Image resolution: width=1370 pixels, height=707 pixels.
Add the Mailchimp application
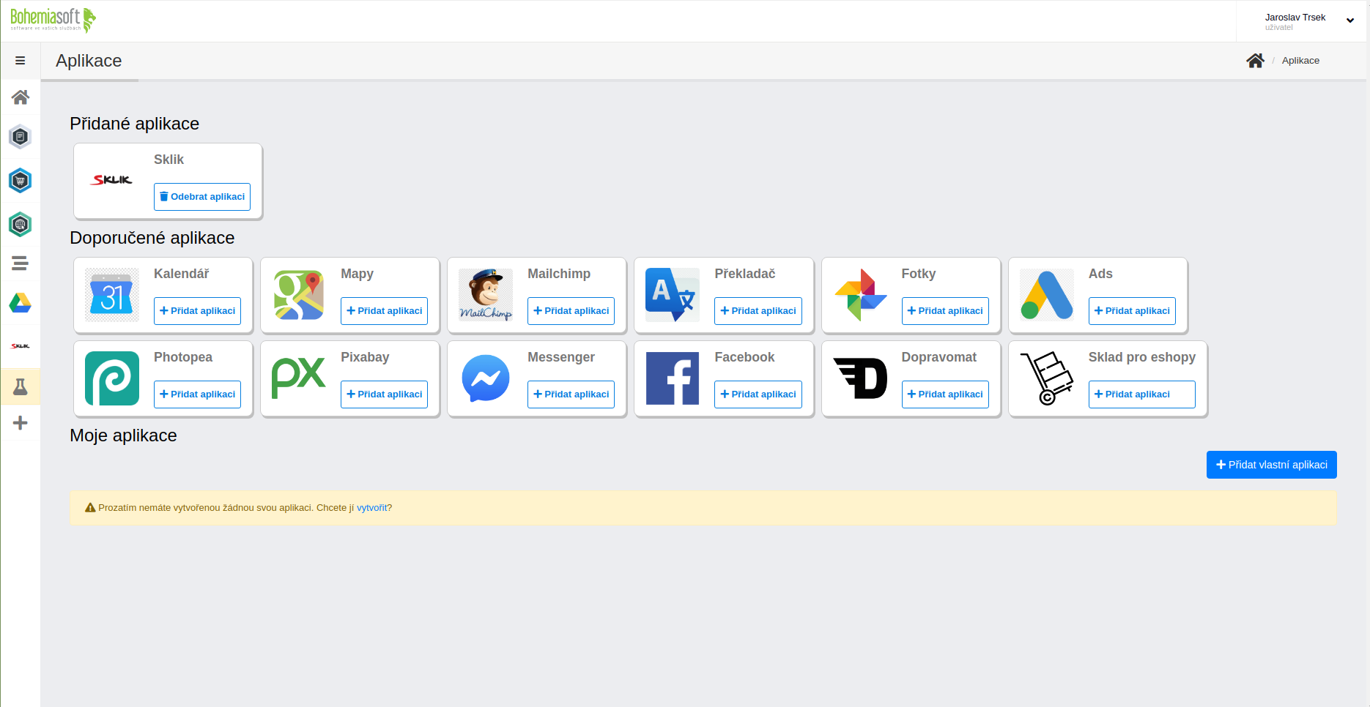(x=571, y=311)
